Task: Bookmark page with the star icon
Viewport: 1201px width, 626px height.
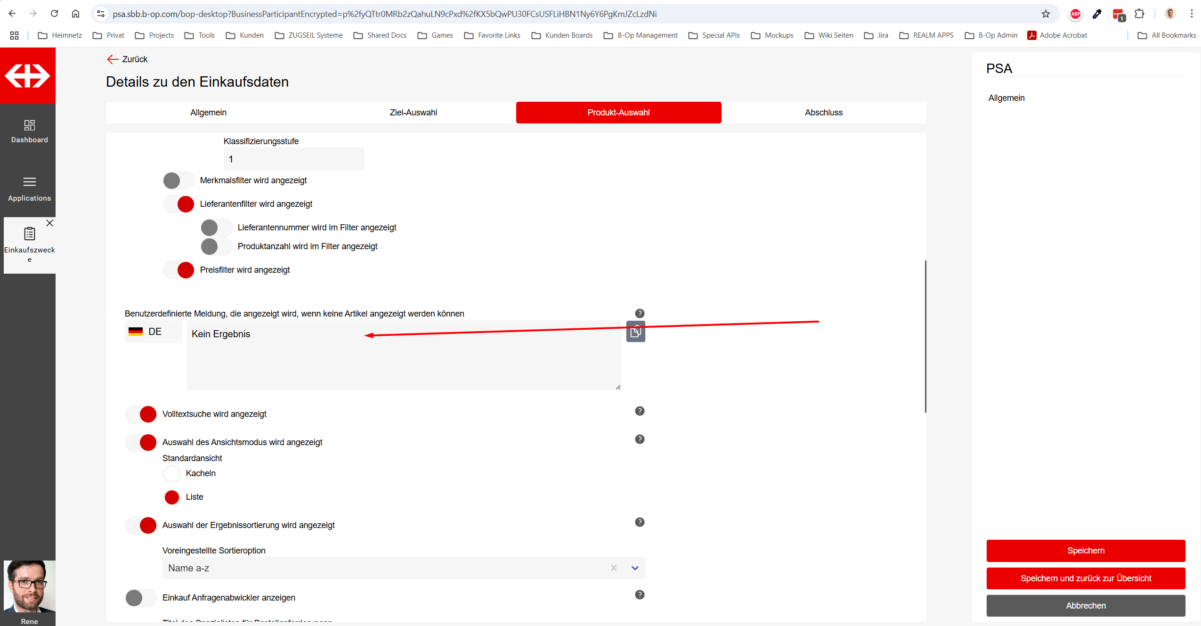Action: (x=1046, y=14)
